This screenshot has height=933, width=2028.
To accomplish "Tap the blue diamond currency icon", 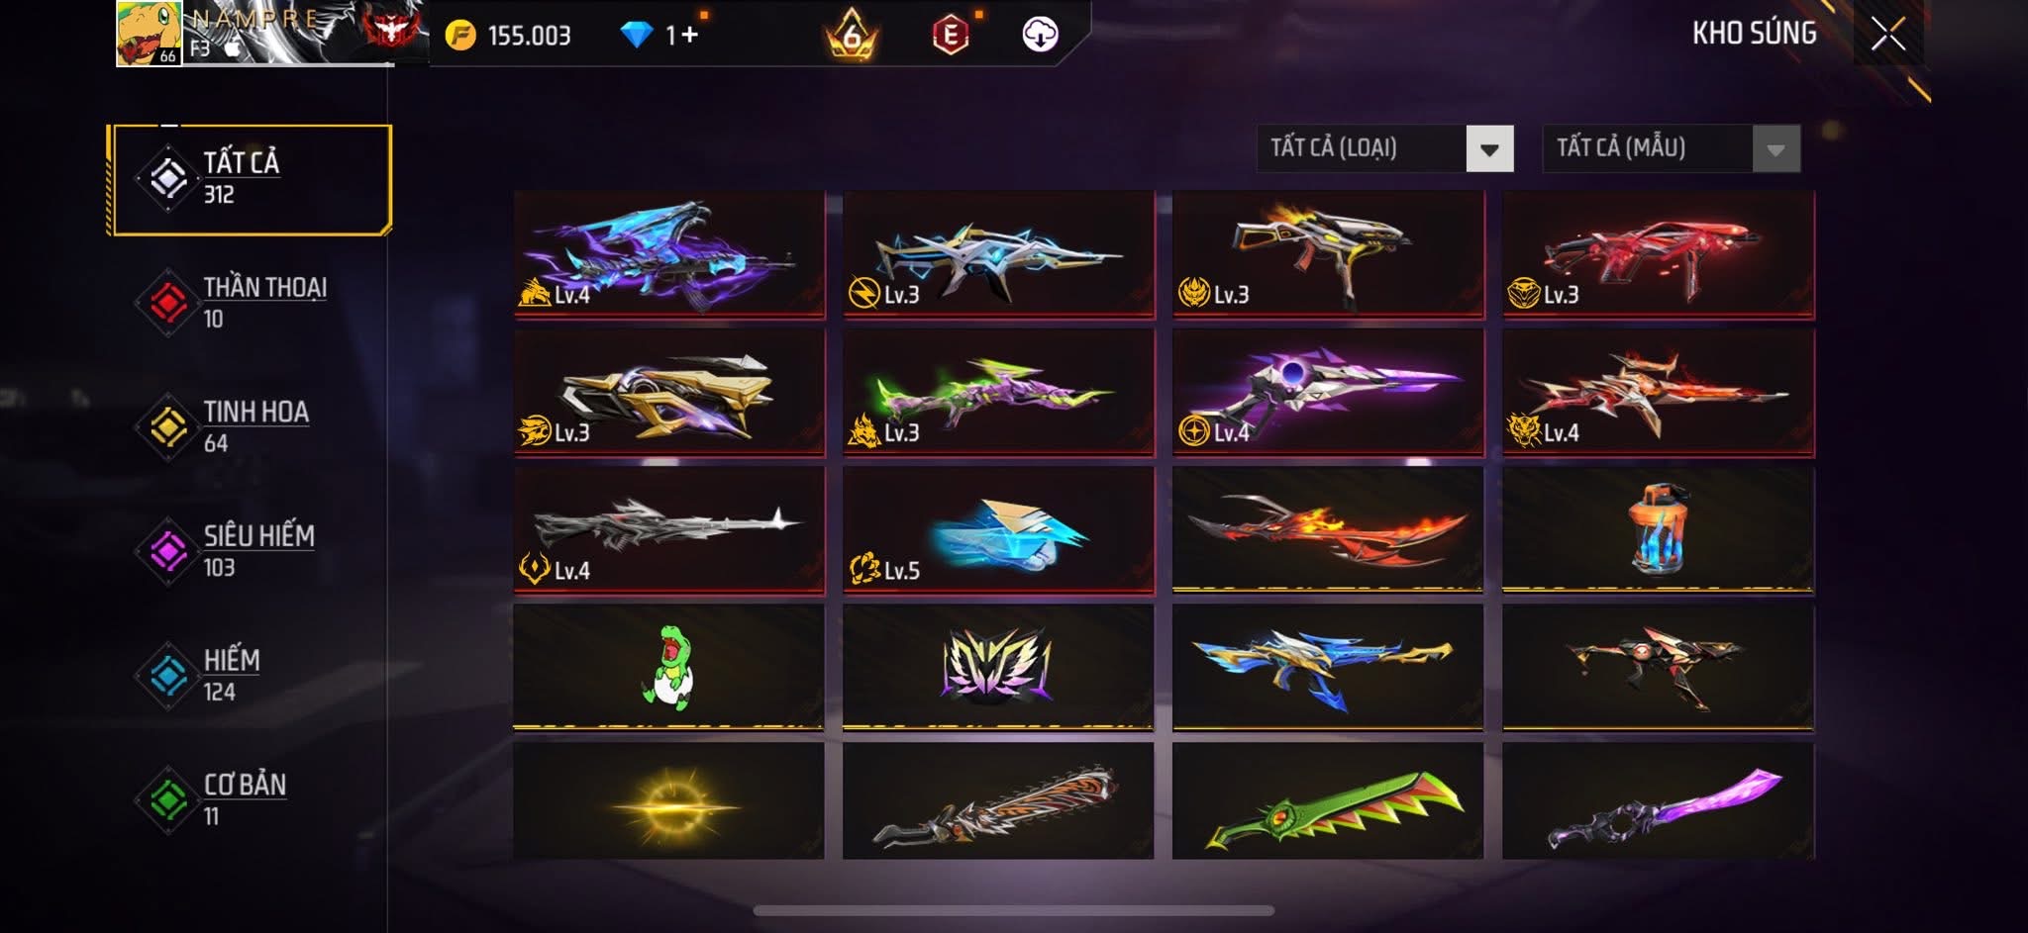I will point(637,36).
